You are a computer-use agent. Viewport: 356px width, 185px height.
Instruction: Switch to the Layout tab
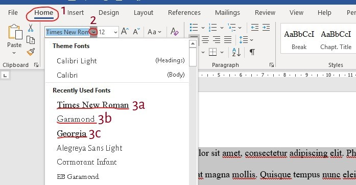144,12
